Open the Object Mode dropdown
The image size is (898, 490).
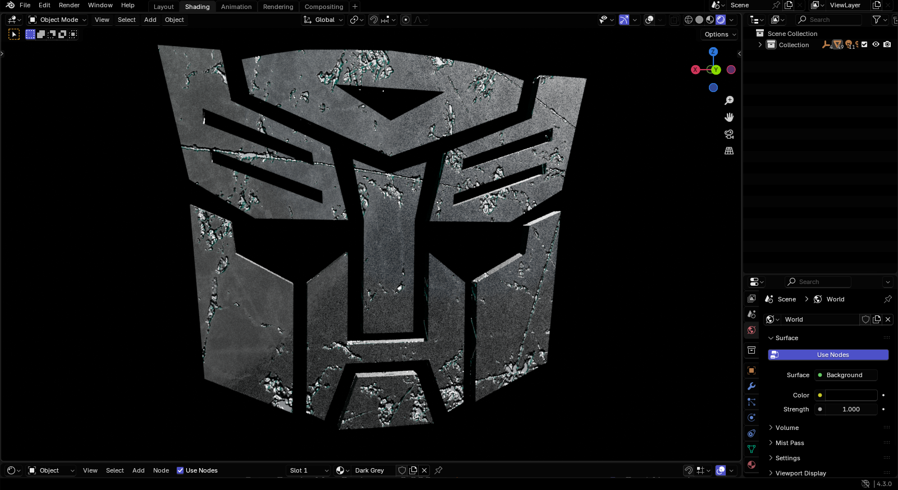point(58,20)
